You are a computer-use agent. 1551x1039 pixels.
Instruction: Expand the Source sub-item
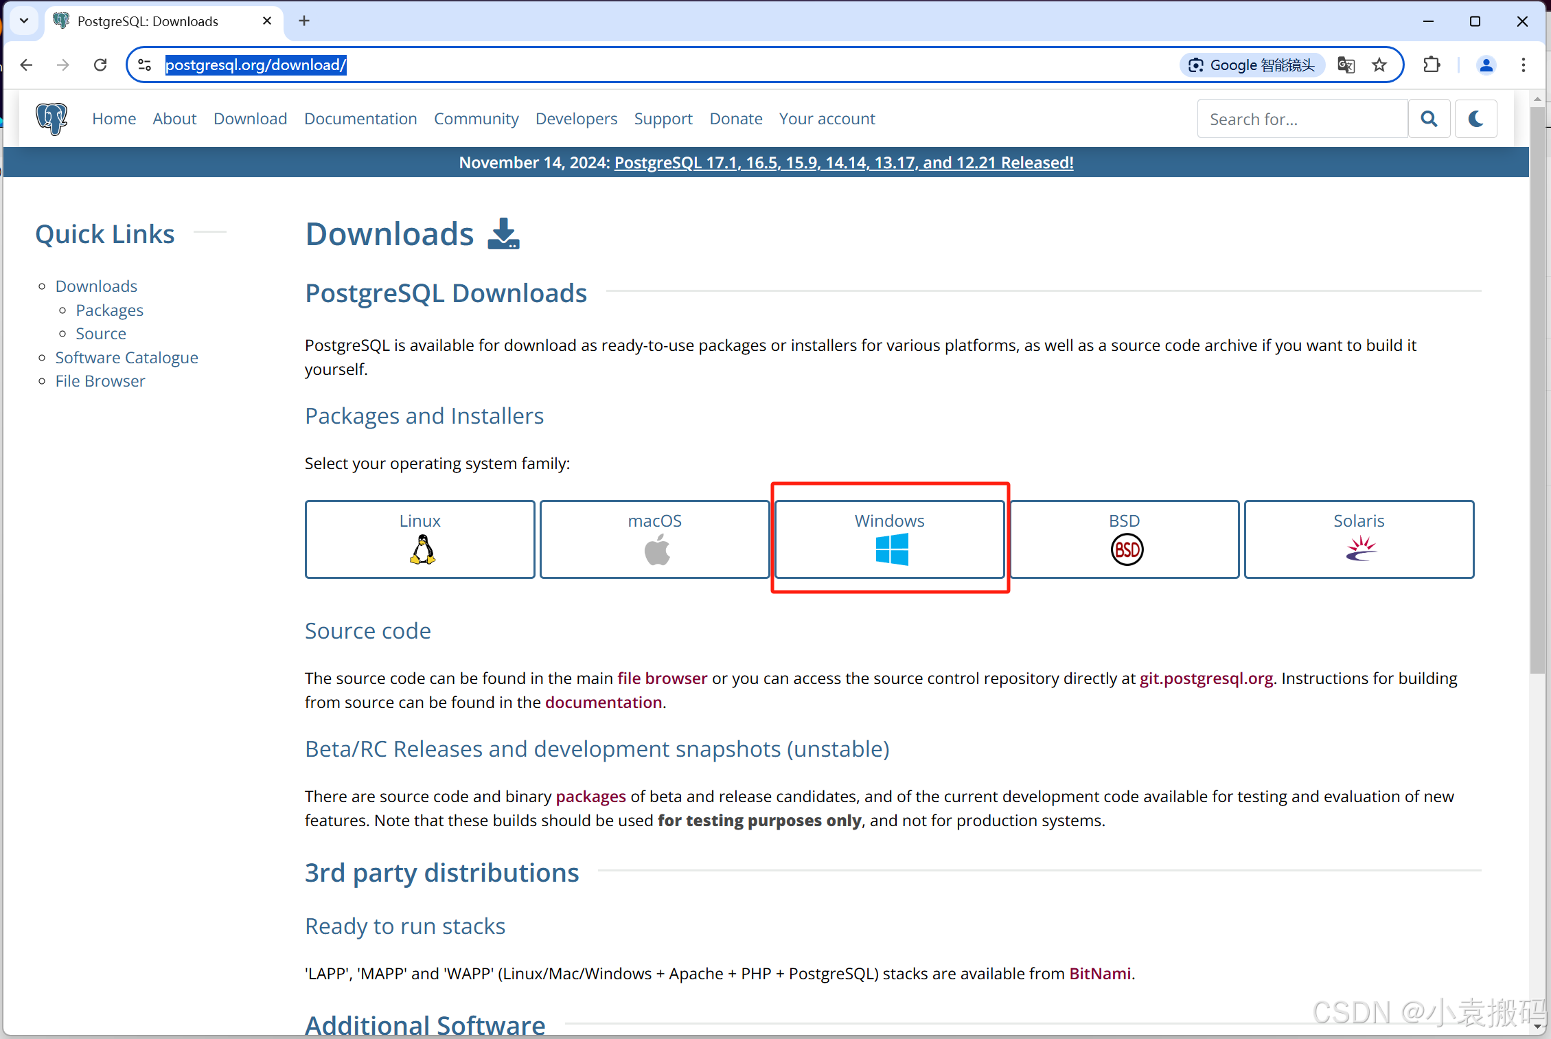[101, 333]
